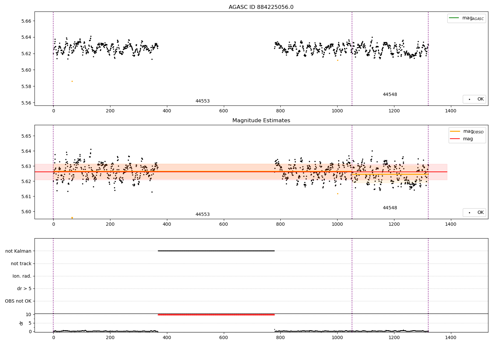Click the '5.56' tick in the top panel
493x345 pixels.
click(x=26, y=103)
